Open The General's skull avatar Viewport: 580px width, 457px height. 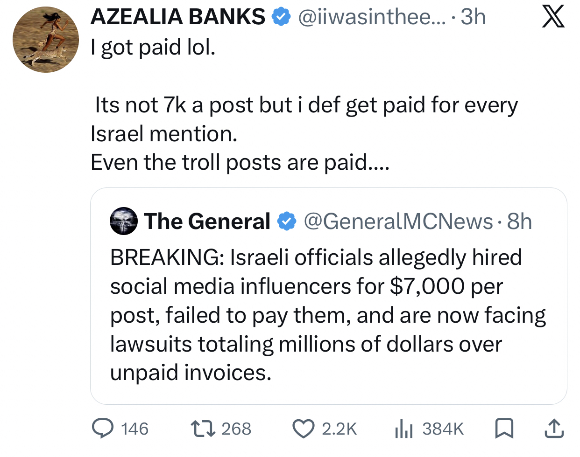pos(124,221)
